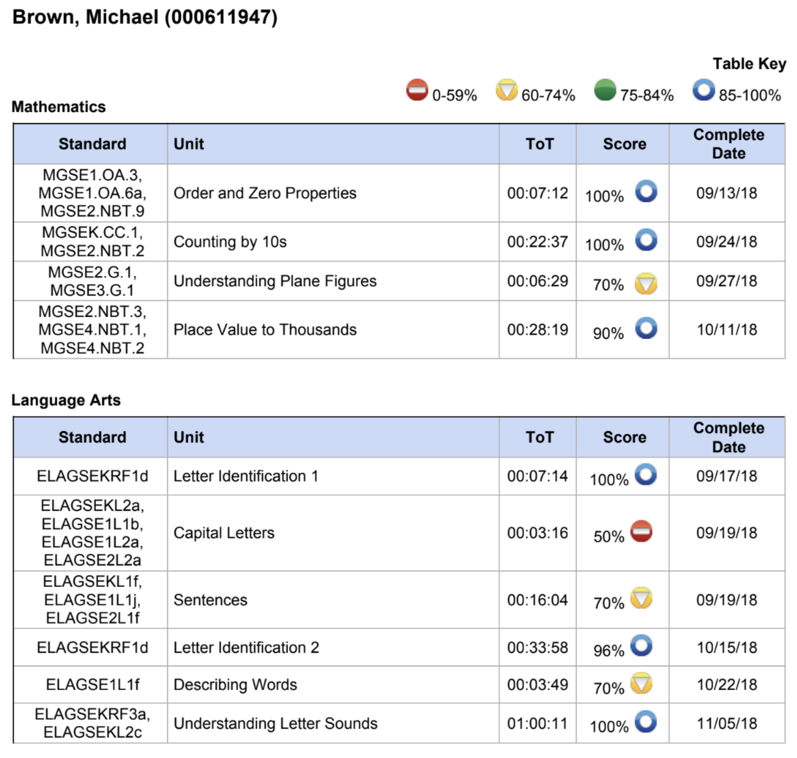Click the Standard header in Mathematics table

pyautogui.click(x=92, y=144)
